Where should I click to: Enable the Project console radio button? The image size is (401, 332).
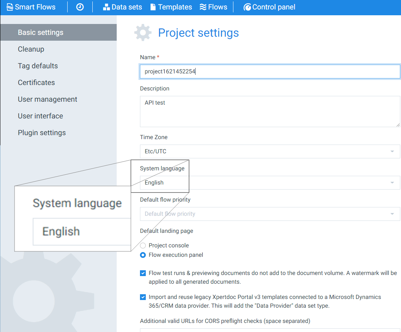[143, 245]
